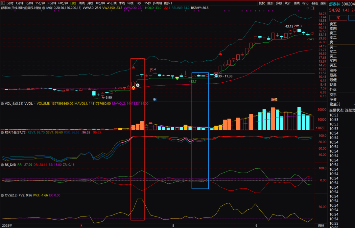Click 叠加 overlay button
This screenshot has height=228, width=355.
[x=270, y=3]
